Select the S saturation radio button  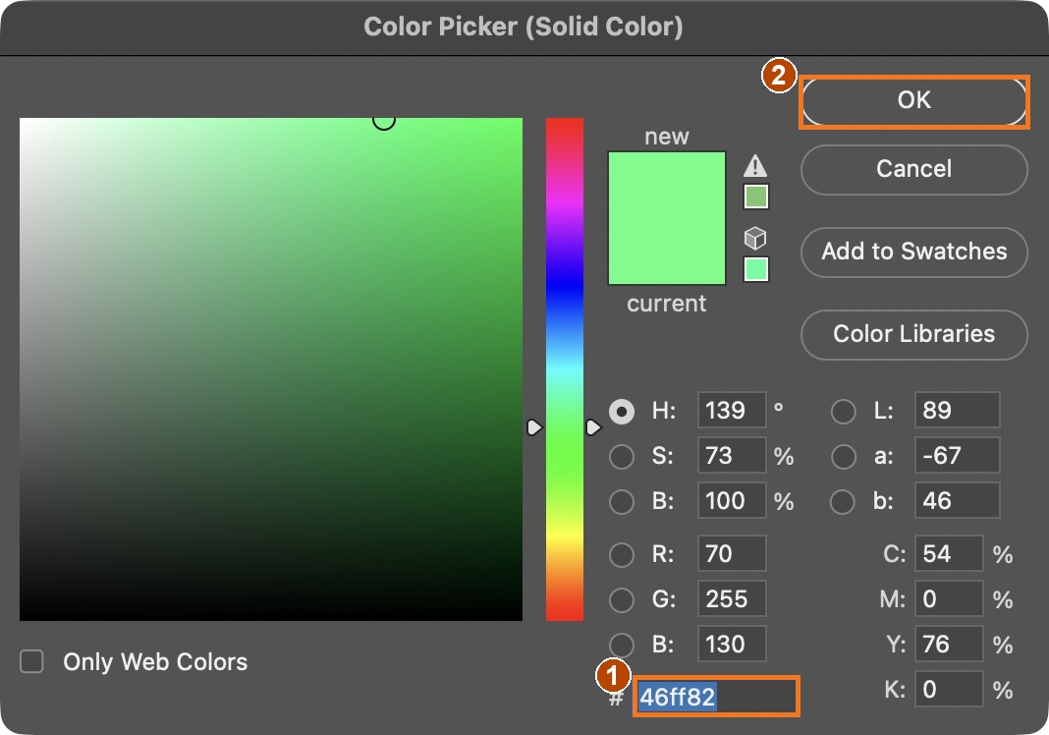622,457
